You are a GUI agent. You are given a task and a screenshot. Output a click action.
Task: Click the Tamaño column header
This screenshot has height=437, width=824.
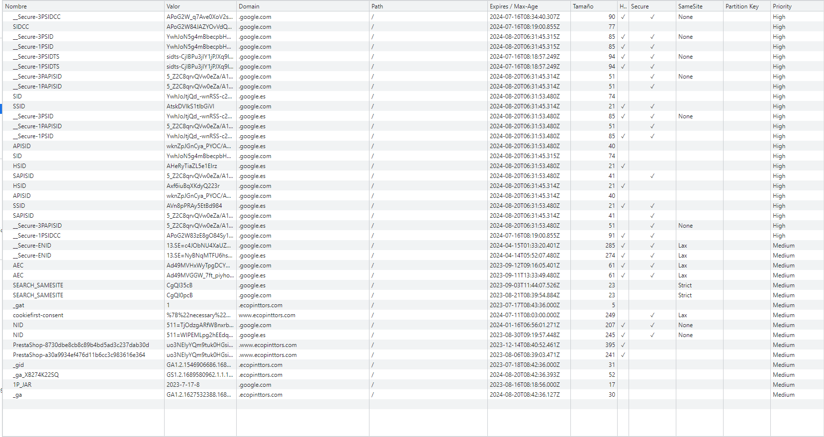click(583, 6)
